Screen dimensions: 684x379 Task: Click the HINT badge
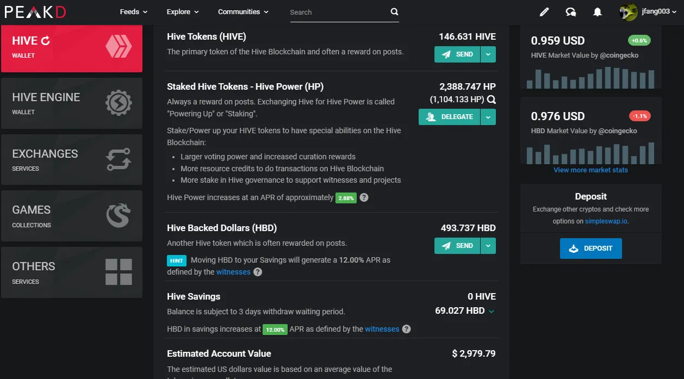(x=176, y=260)
